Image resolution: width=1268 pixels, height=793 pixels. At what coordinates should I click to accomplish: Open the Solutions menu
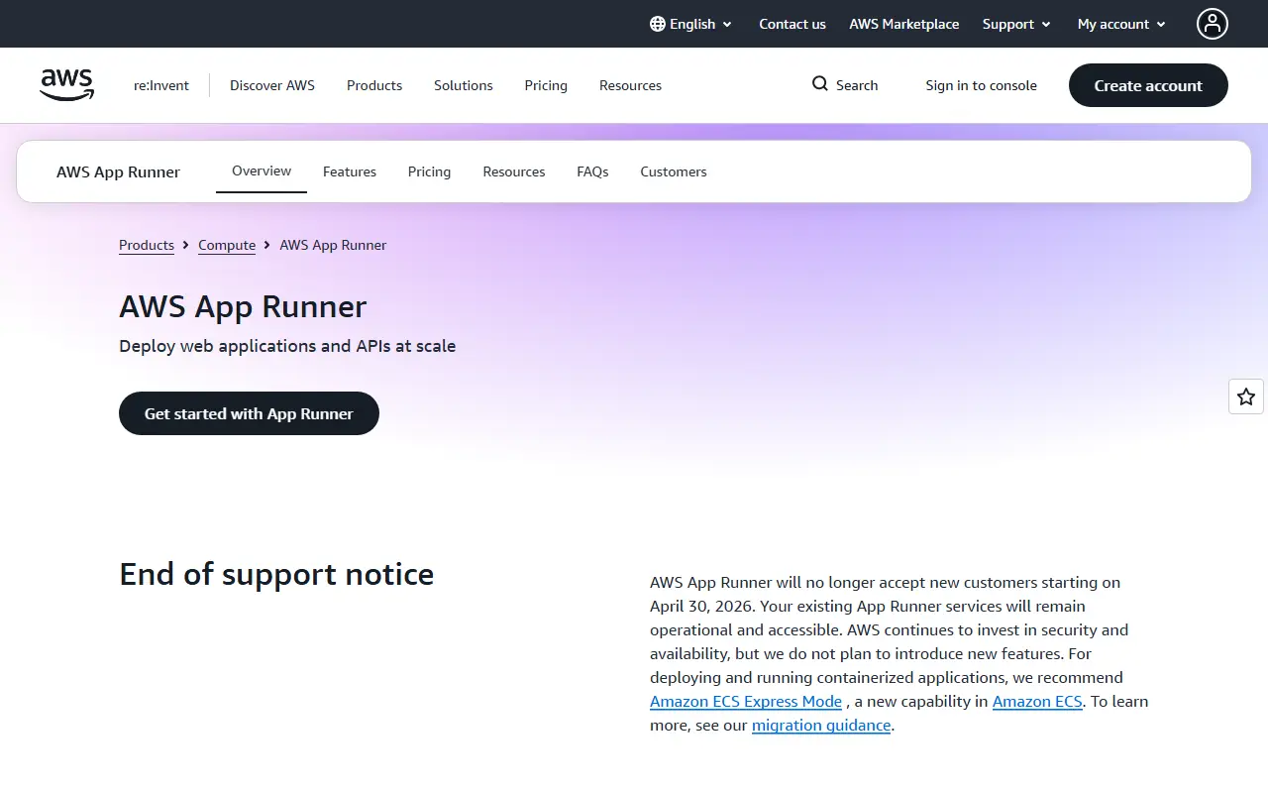coord(464,85)
